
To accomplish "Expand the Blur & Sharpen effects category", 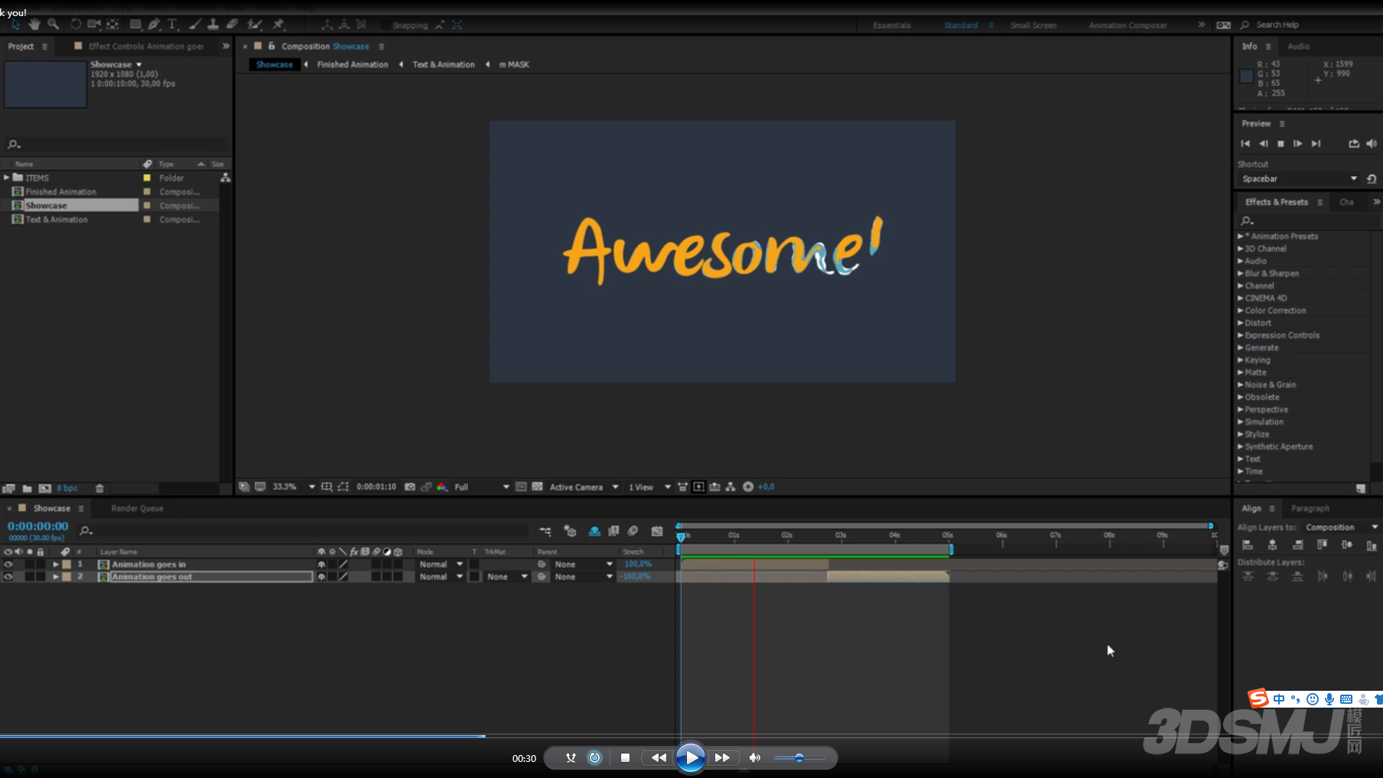I will coord(1241,273).
